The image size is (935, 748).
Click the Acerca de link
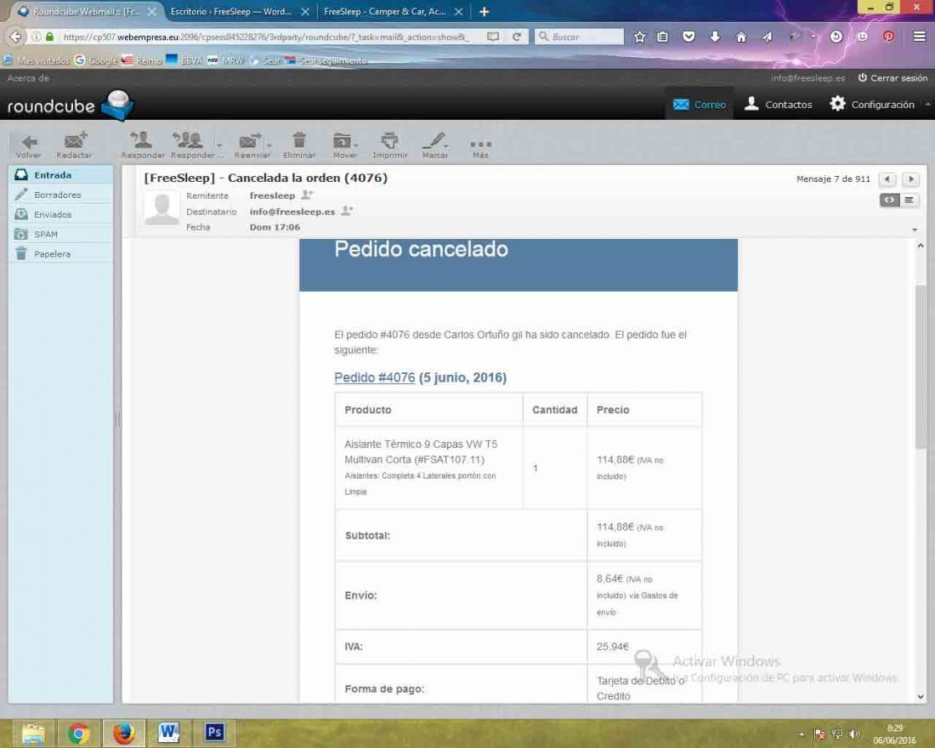28,78
